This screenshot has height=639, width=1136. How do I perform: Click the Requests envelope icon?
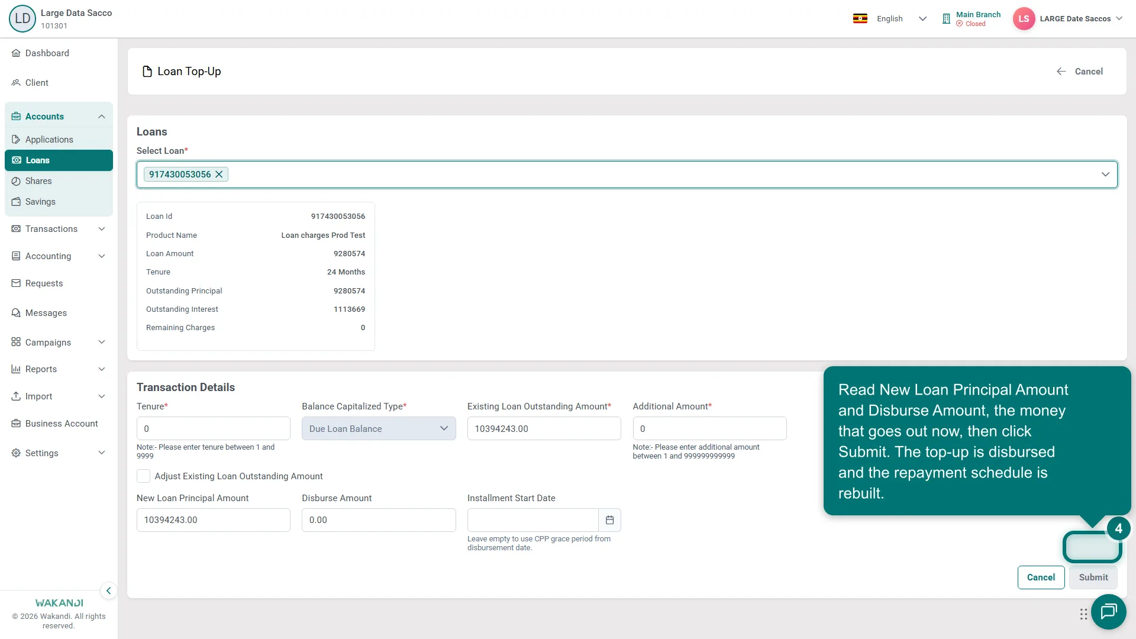tap(16, 283)
